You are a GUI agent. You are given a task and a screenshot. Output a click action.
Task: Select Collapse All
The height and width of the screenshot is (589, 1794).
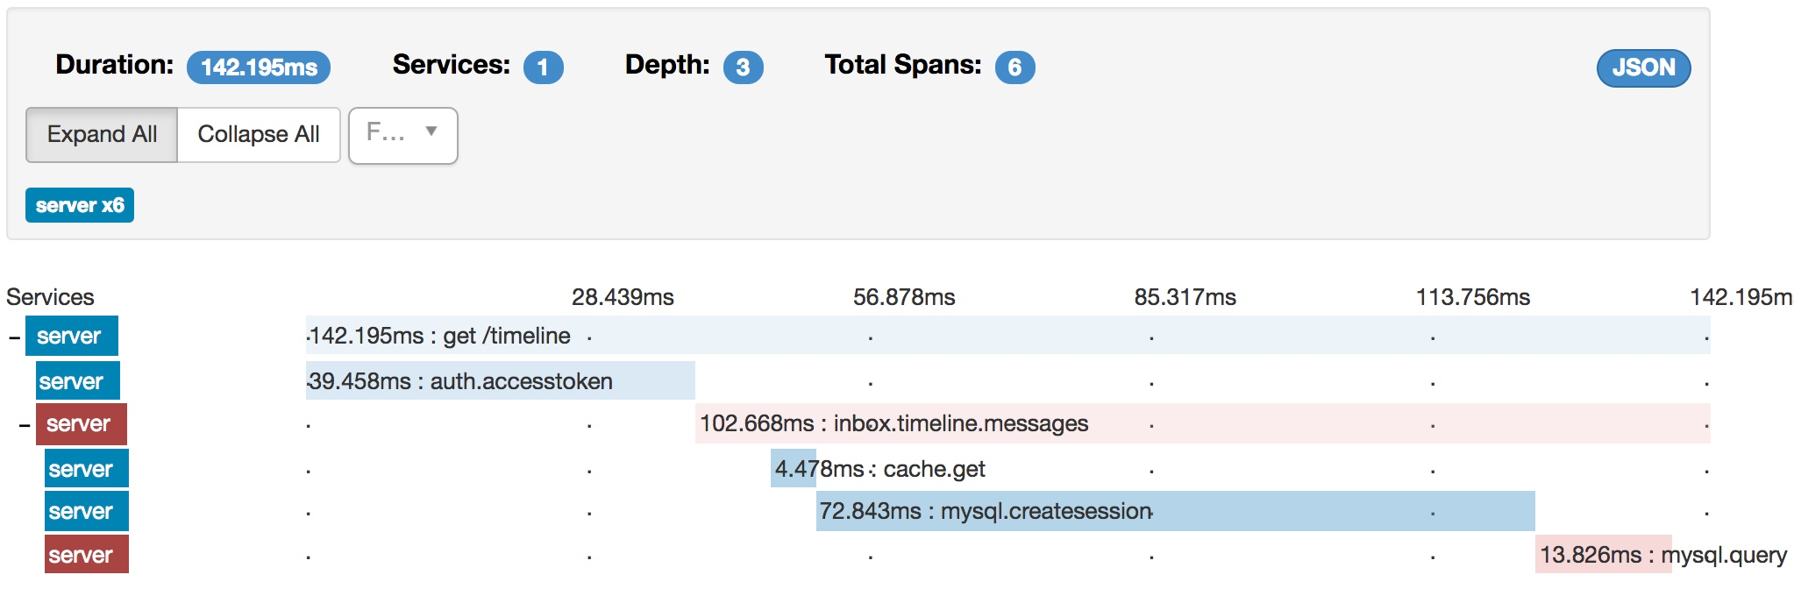259,134
